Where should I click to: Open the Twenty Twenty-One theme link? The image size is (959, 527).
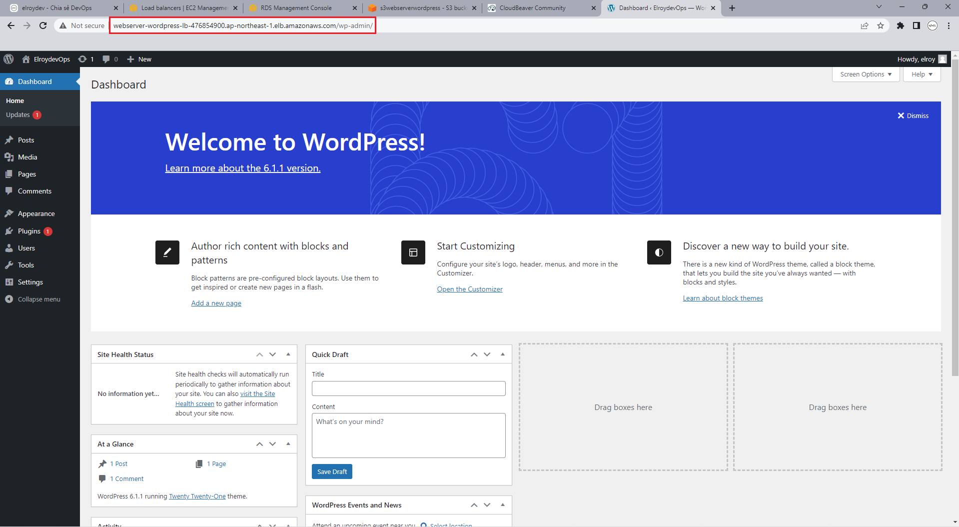[x=197, y=496]
